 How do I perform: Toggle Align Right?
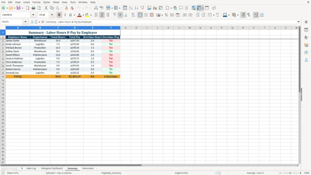click(x=108, y=15)
